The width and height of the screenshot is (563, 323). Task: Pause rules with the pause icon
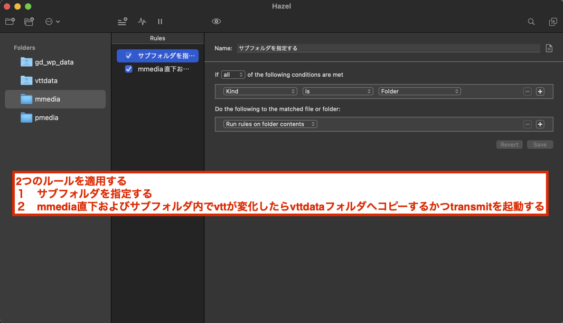160,22
